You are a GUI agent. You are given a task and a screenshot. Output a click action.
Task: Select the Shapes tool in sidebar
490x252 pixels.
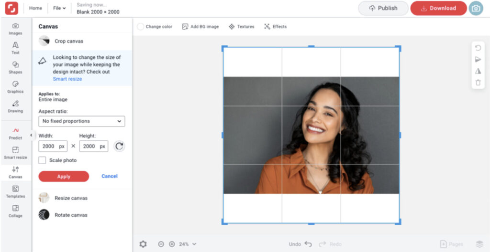(15, 67)
